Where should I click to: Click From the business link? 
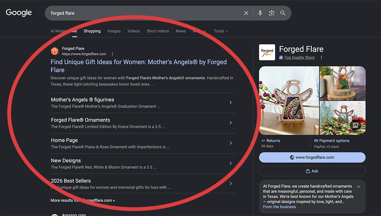pyautogui.click(x=279, y=207)
